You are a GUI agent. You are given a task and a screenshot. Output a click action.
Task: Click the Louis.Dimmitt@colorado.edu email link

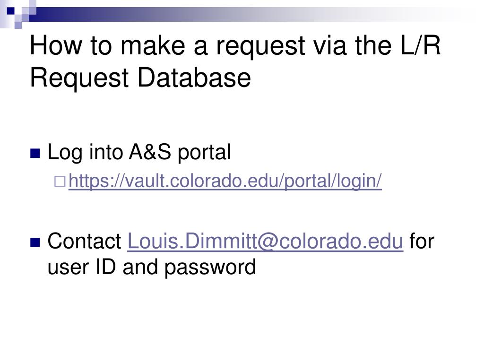[265, 242]
